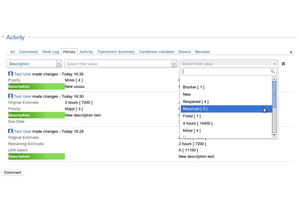
Task: Click the Due Date field label
Action: click(16, 121)
